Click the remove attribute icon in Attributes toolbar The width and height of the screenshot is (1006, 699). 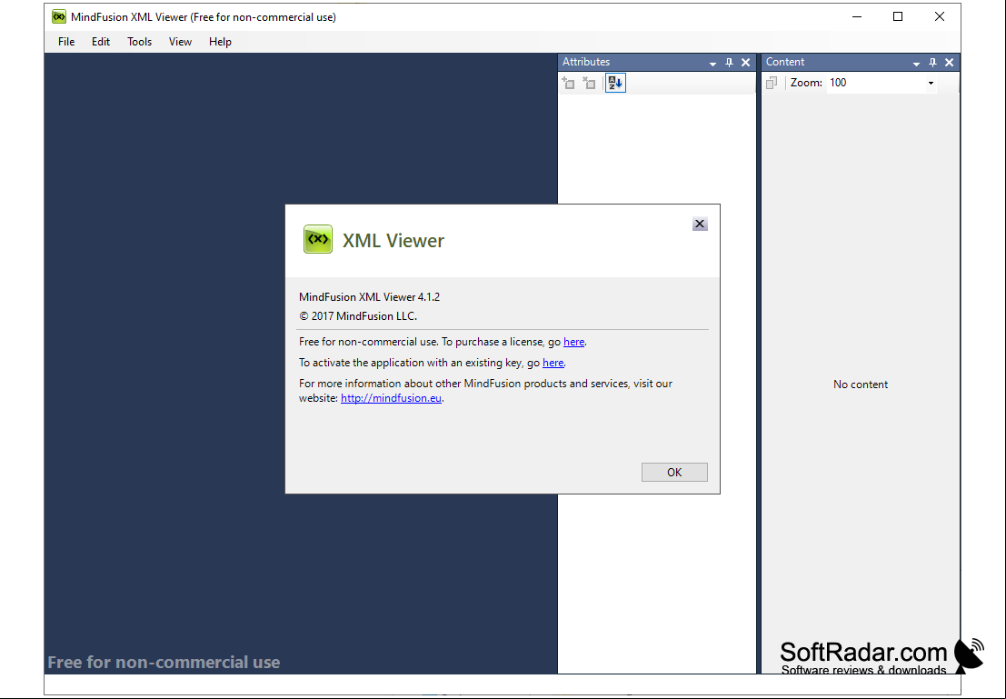click(x=589, y=83)
